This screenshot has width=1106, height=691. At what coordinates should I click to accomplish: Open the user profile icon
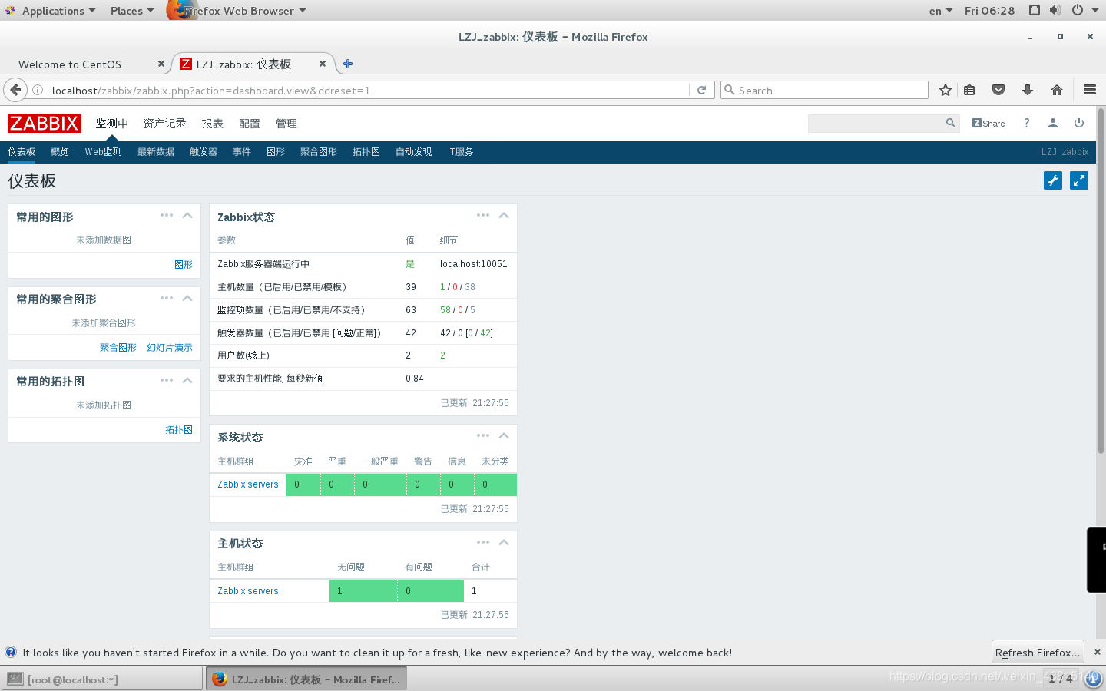(x=1053, y=123)
